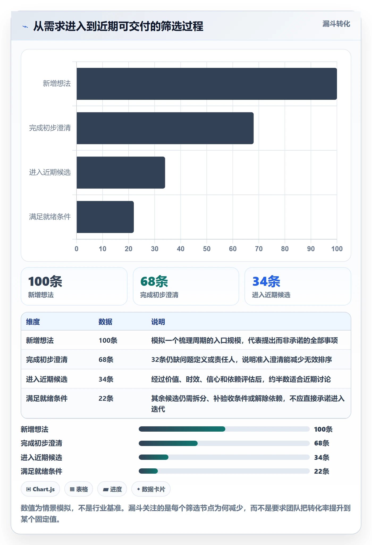Image resolution: width=372 pixels, height=545 pixels.
Task: Click the 22条 value beside progress bar
Action: [322, 471]
